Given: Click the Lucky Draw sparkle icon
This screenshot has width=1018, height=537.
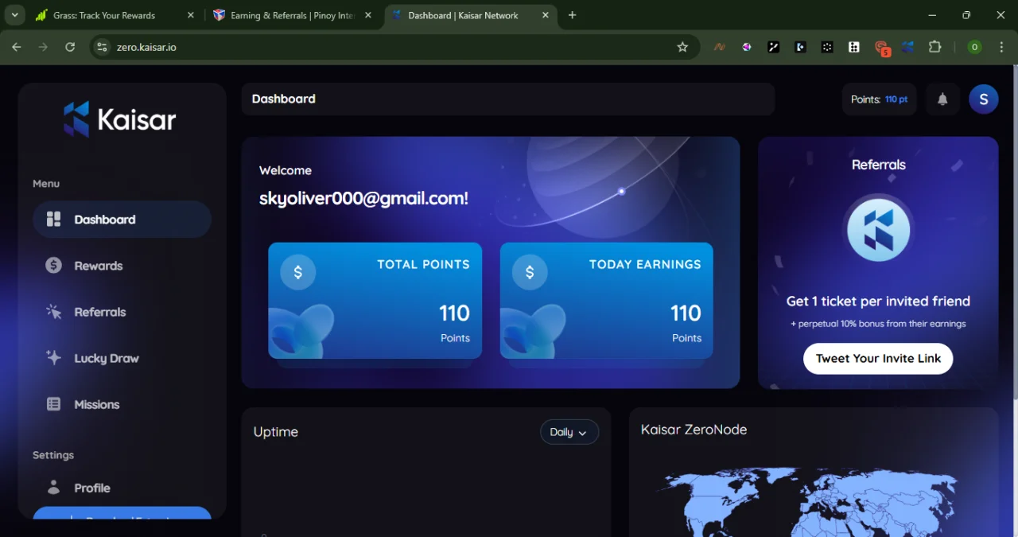Looking at the screenshot, I should 53,358.
